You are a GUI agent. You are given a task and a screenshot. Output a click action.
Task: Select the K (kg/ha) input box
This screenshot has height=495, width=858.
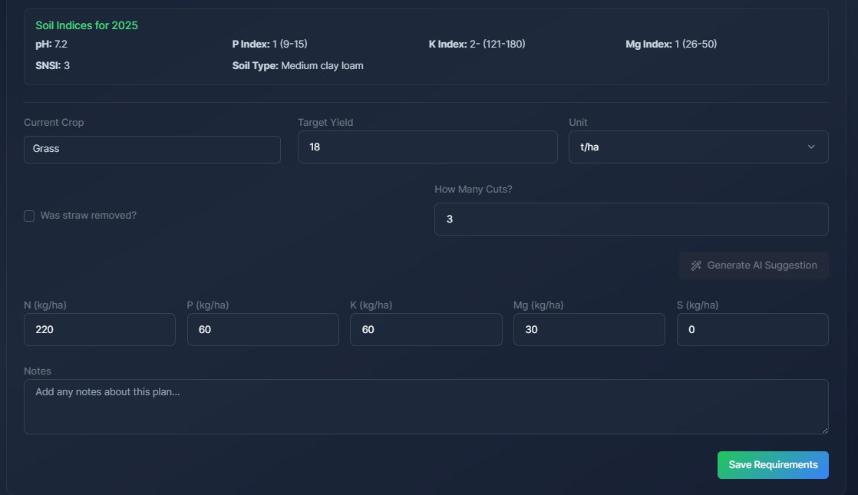(x=426, y=330)
